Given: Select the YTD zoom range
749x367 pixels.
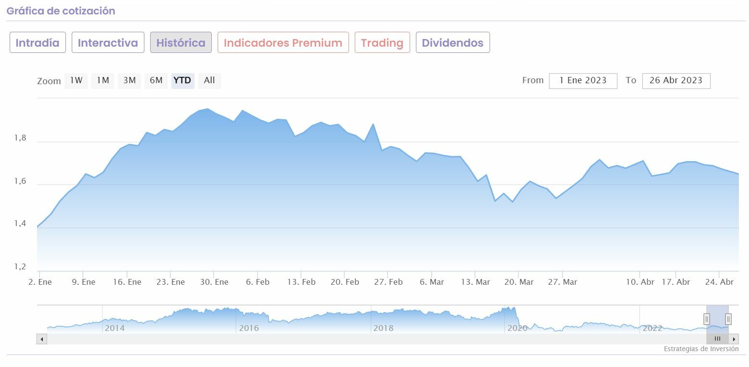Looking at the screenshot, I should (182, 80).
